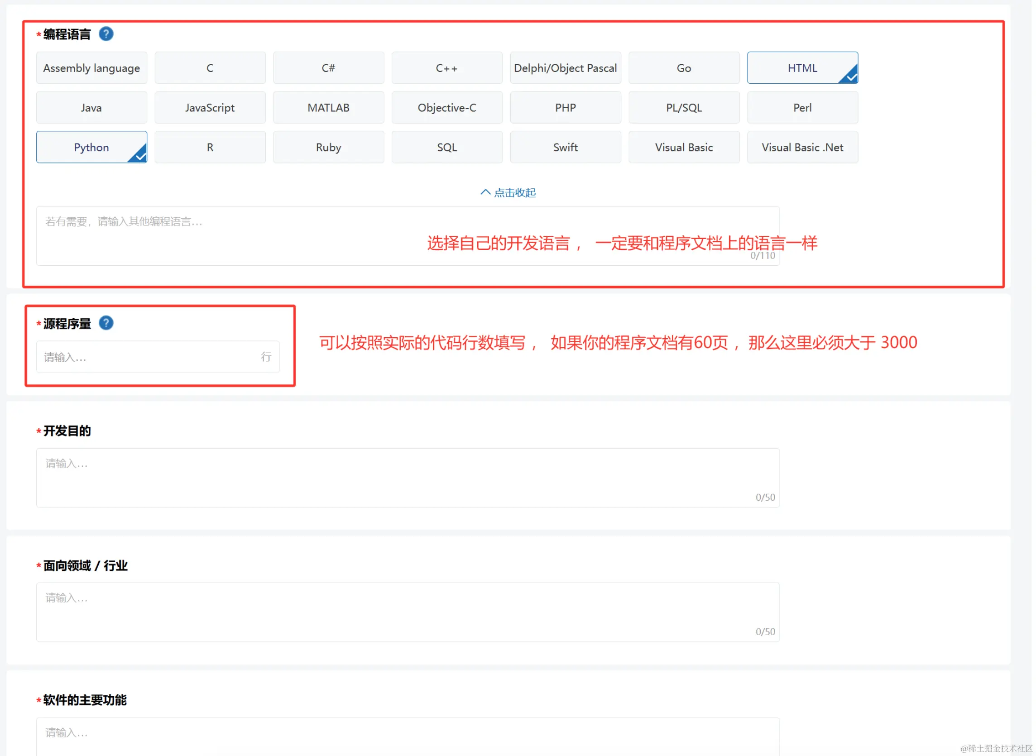
Task: Focus the 软件的主要功能 text area
Action: [407, 736]
